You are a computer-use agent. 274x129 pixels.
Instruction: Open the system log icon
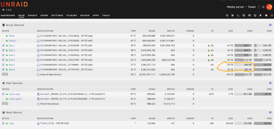click(261, 15)
